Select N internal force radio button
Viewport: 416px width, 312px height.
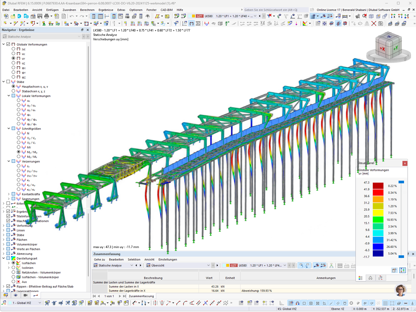coord(18,133)
